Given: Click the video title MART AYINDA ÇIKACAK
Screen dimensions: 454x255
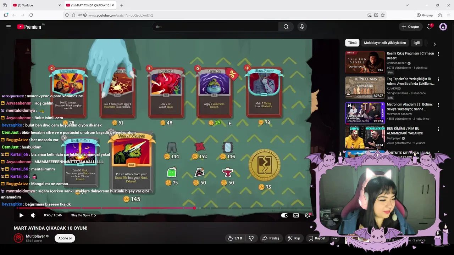Looking at the screenshot, I should coord(50,228).
